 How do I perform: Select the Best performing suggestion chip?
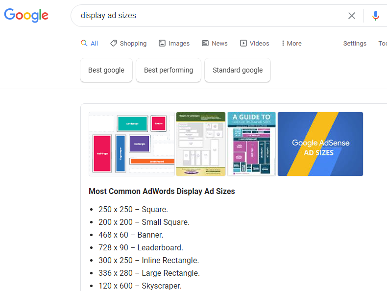[169, 70]
